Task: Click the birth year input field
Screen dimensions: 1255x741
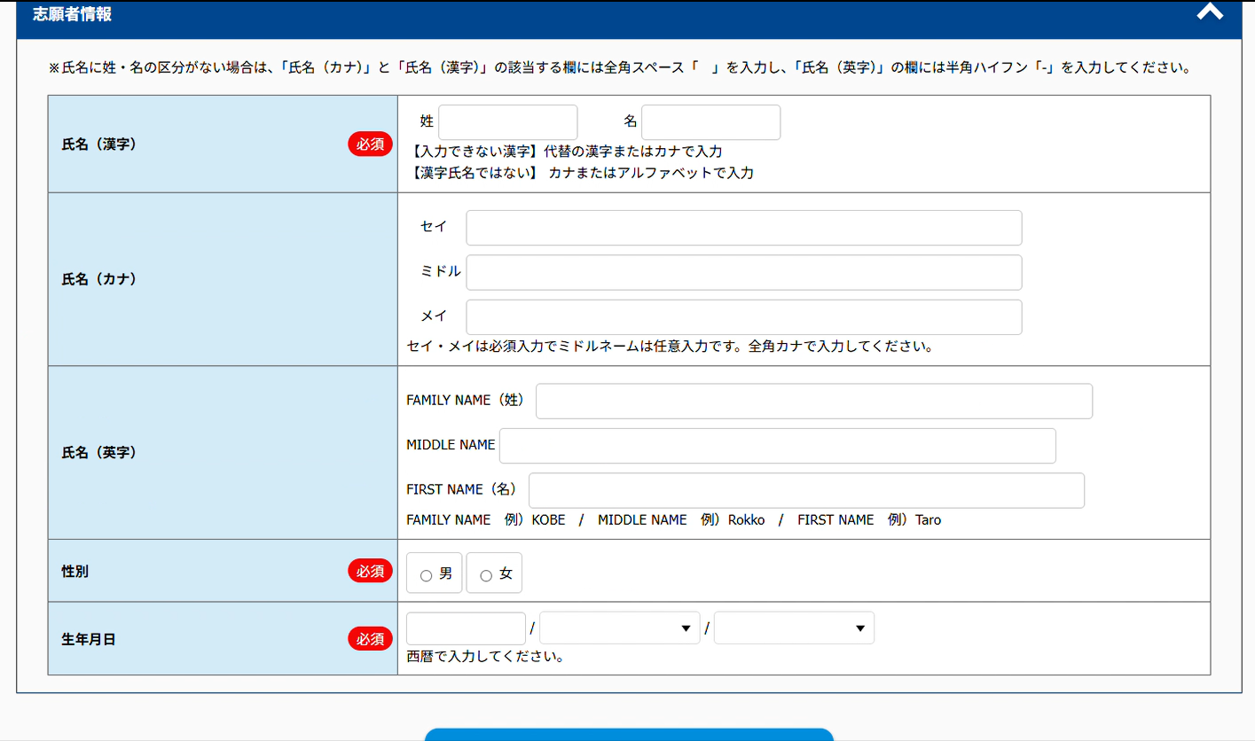Action: [466, 628]
